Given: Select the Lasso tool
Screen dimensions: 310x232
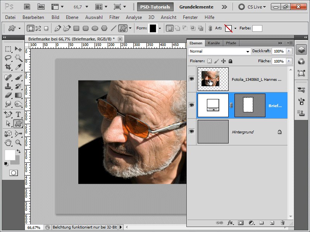Looking at the screenshot, I should (x=8, y=58).
